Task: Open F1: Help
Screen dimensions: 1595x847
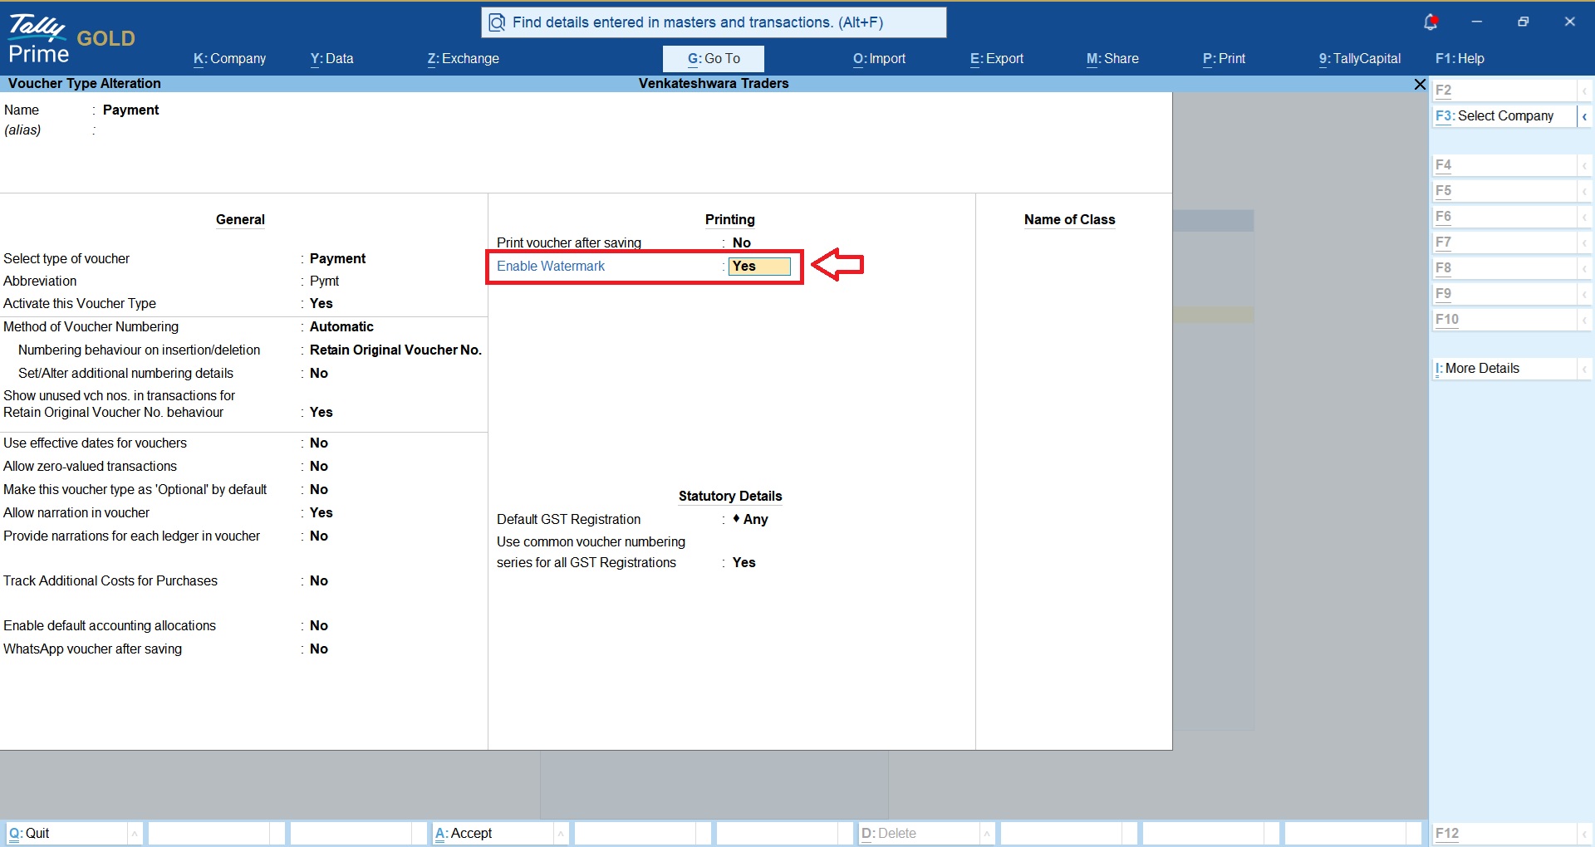Action: click(x=1460, y=58)
